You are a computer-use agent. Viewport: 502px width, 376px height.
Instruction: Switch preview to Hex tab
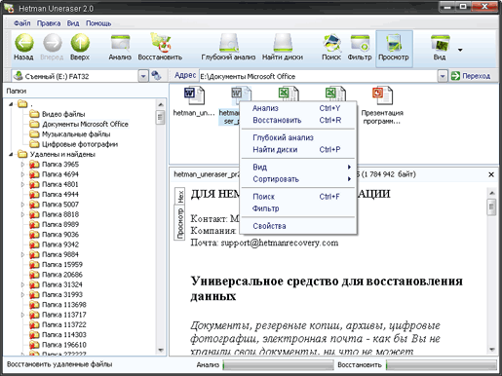[179, 197]
